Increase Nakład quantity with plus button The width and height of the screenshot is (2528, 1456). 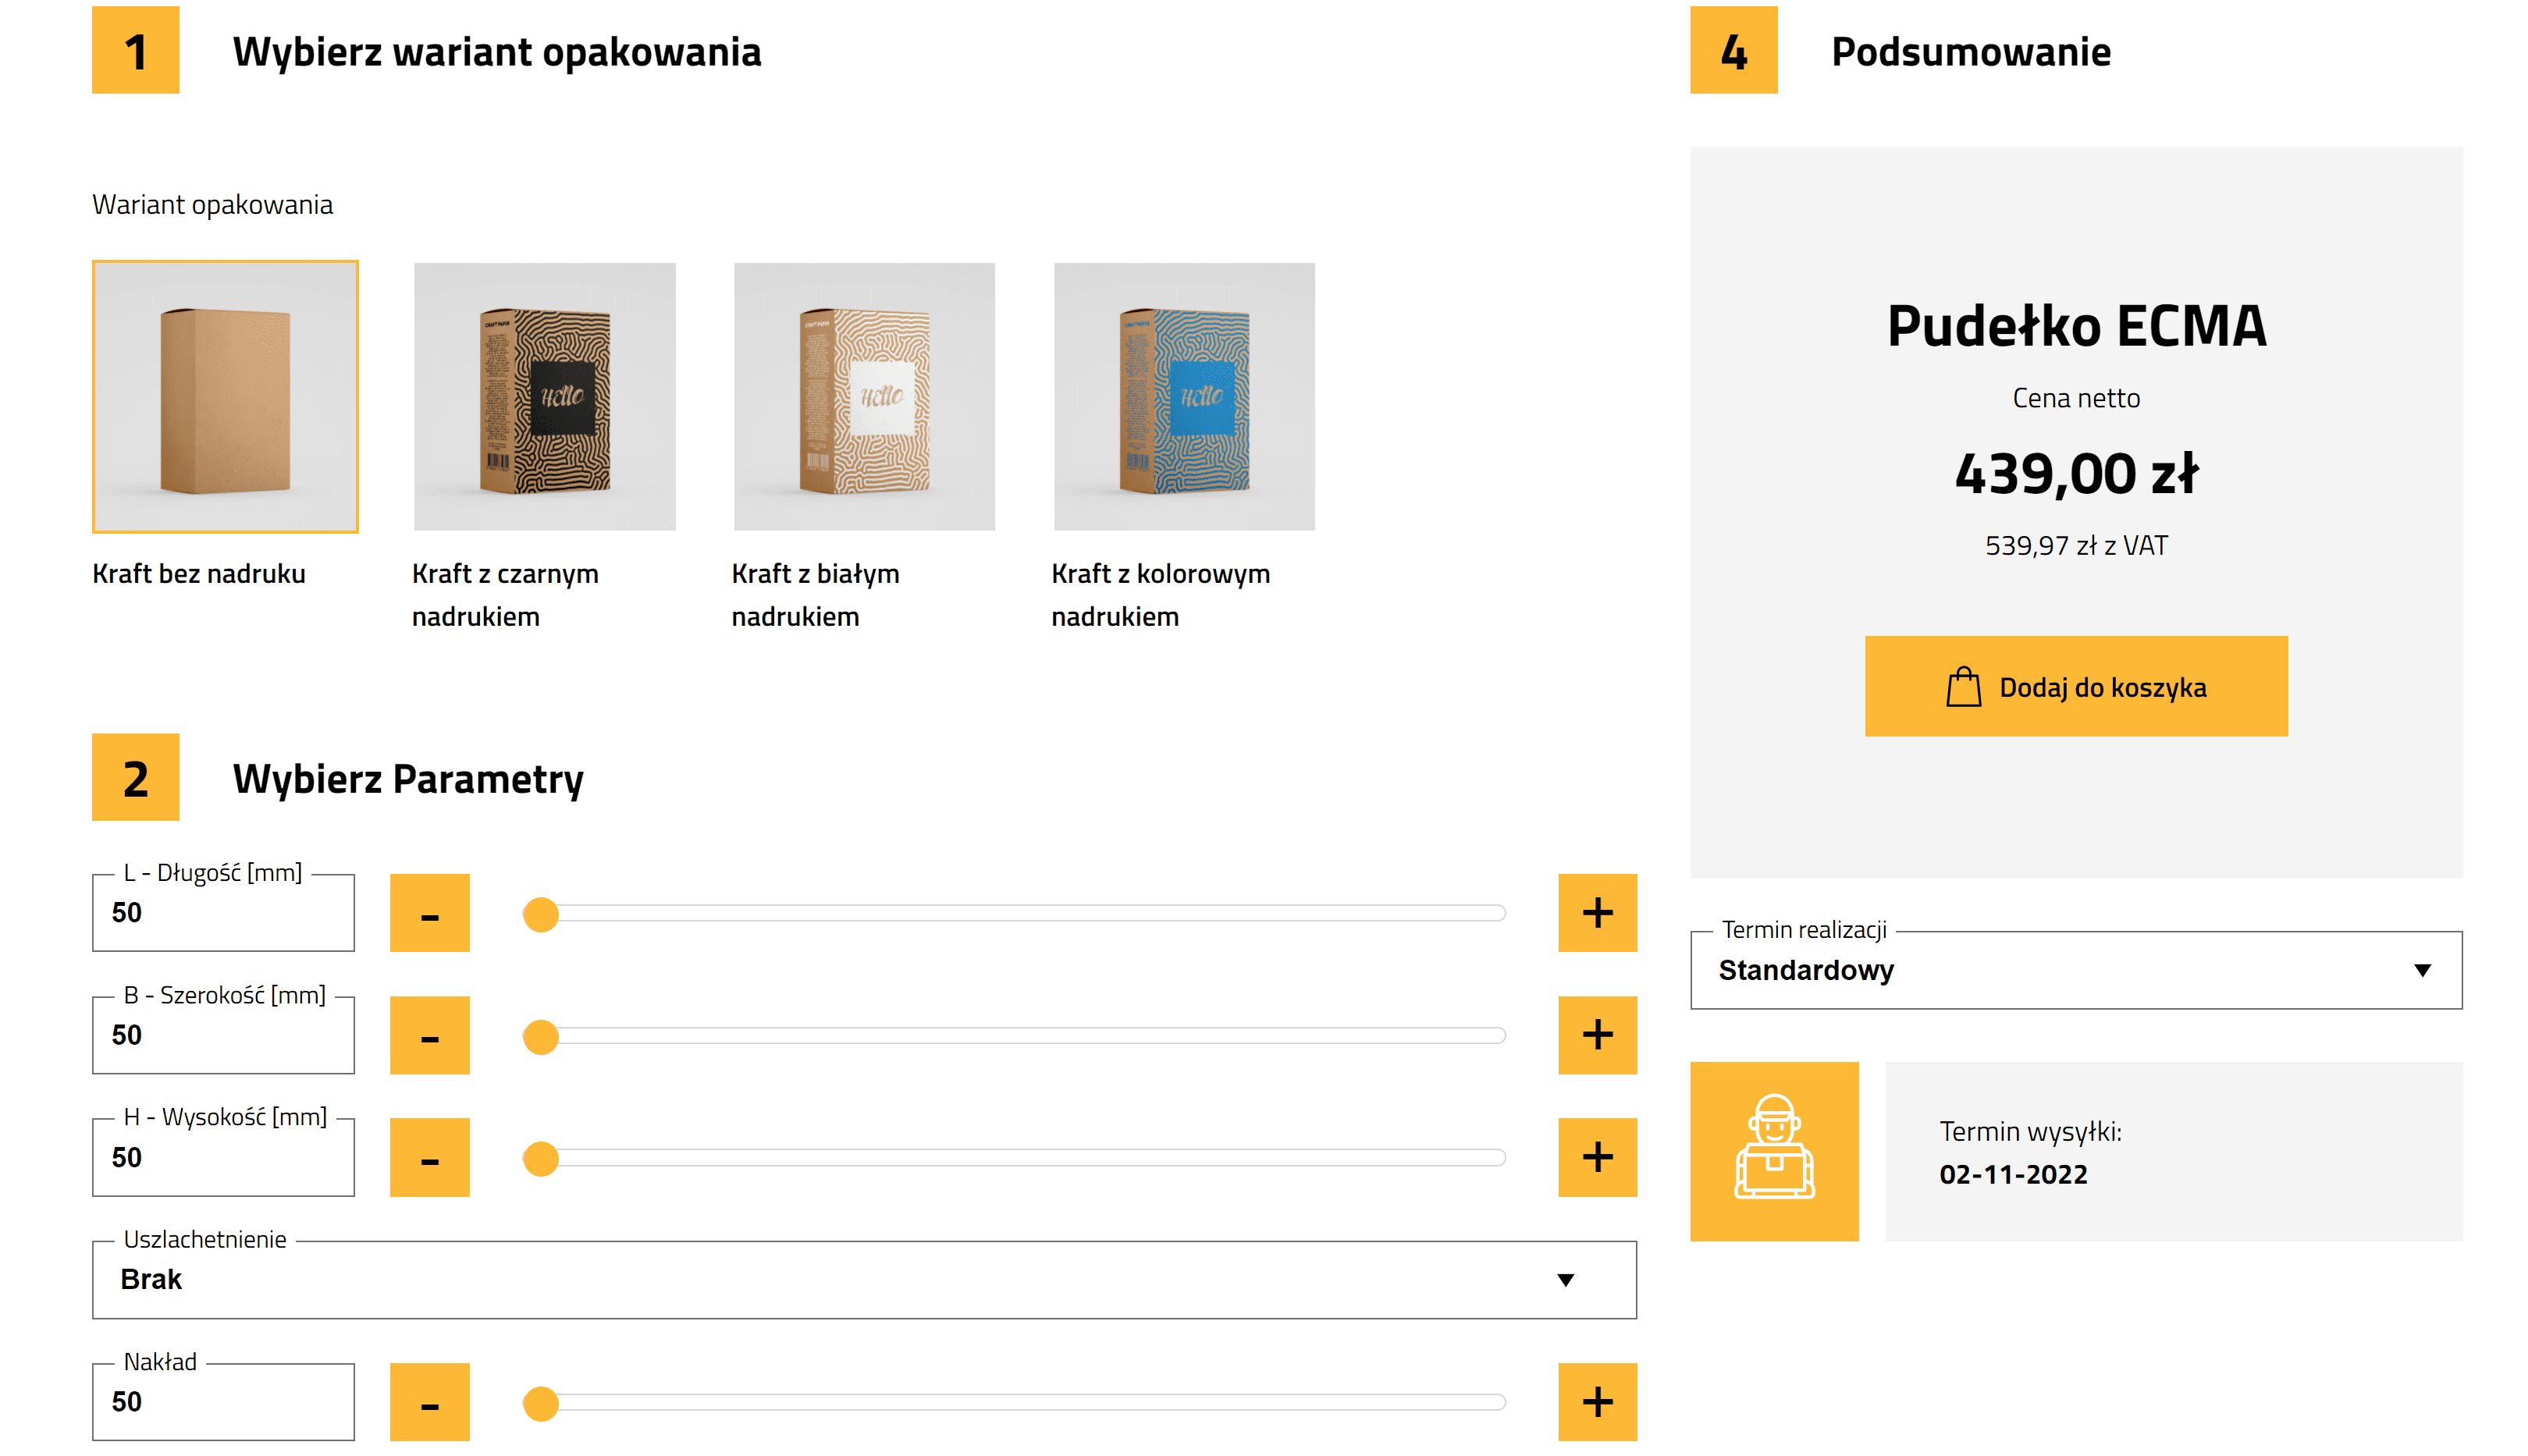pos(1596,1401)
